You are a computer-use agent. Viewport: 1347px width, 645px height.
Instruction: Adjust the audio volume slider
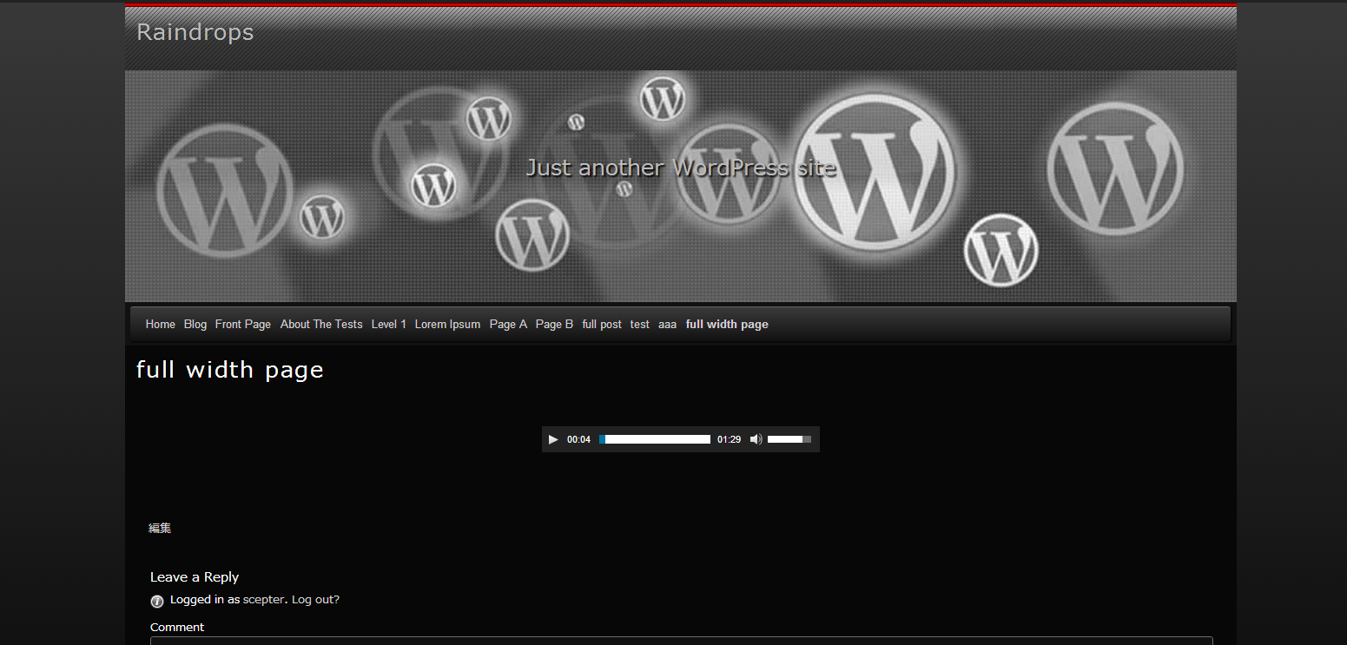coord(789,439)
